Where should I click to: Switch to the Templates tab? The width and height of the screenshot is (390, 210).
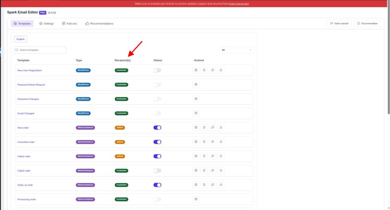[22, 24]
